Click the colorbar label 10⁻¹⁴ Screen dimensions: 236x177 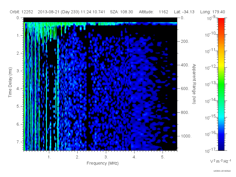pyautogui.click(x=211, y=101)
